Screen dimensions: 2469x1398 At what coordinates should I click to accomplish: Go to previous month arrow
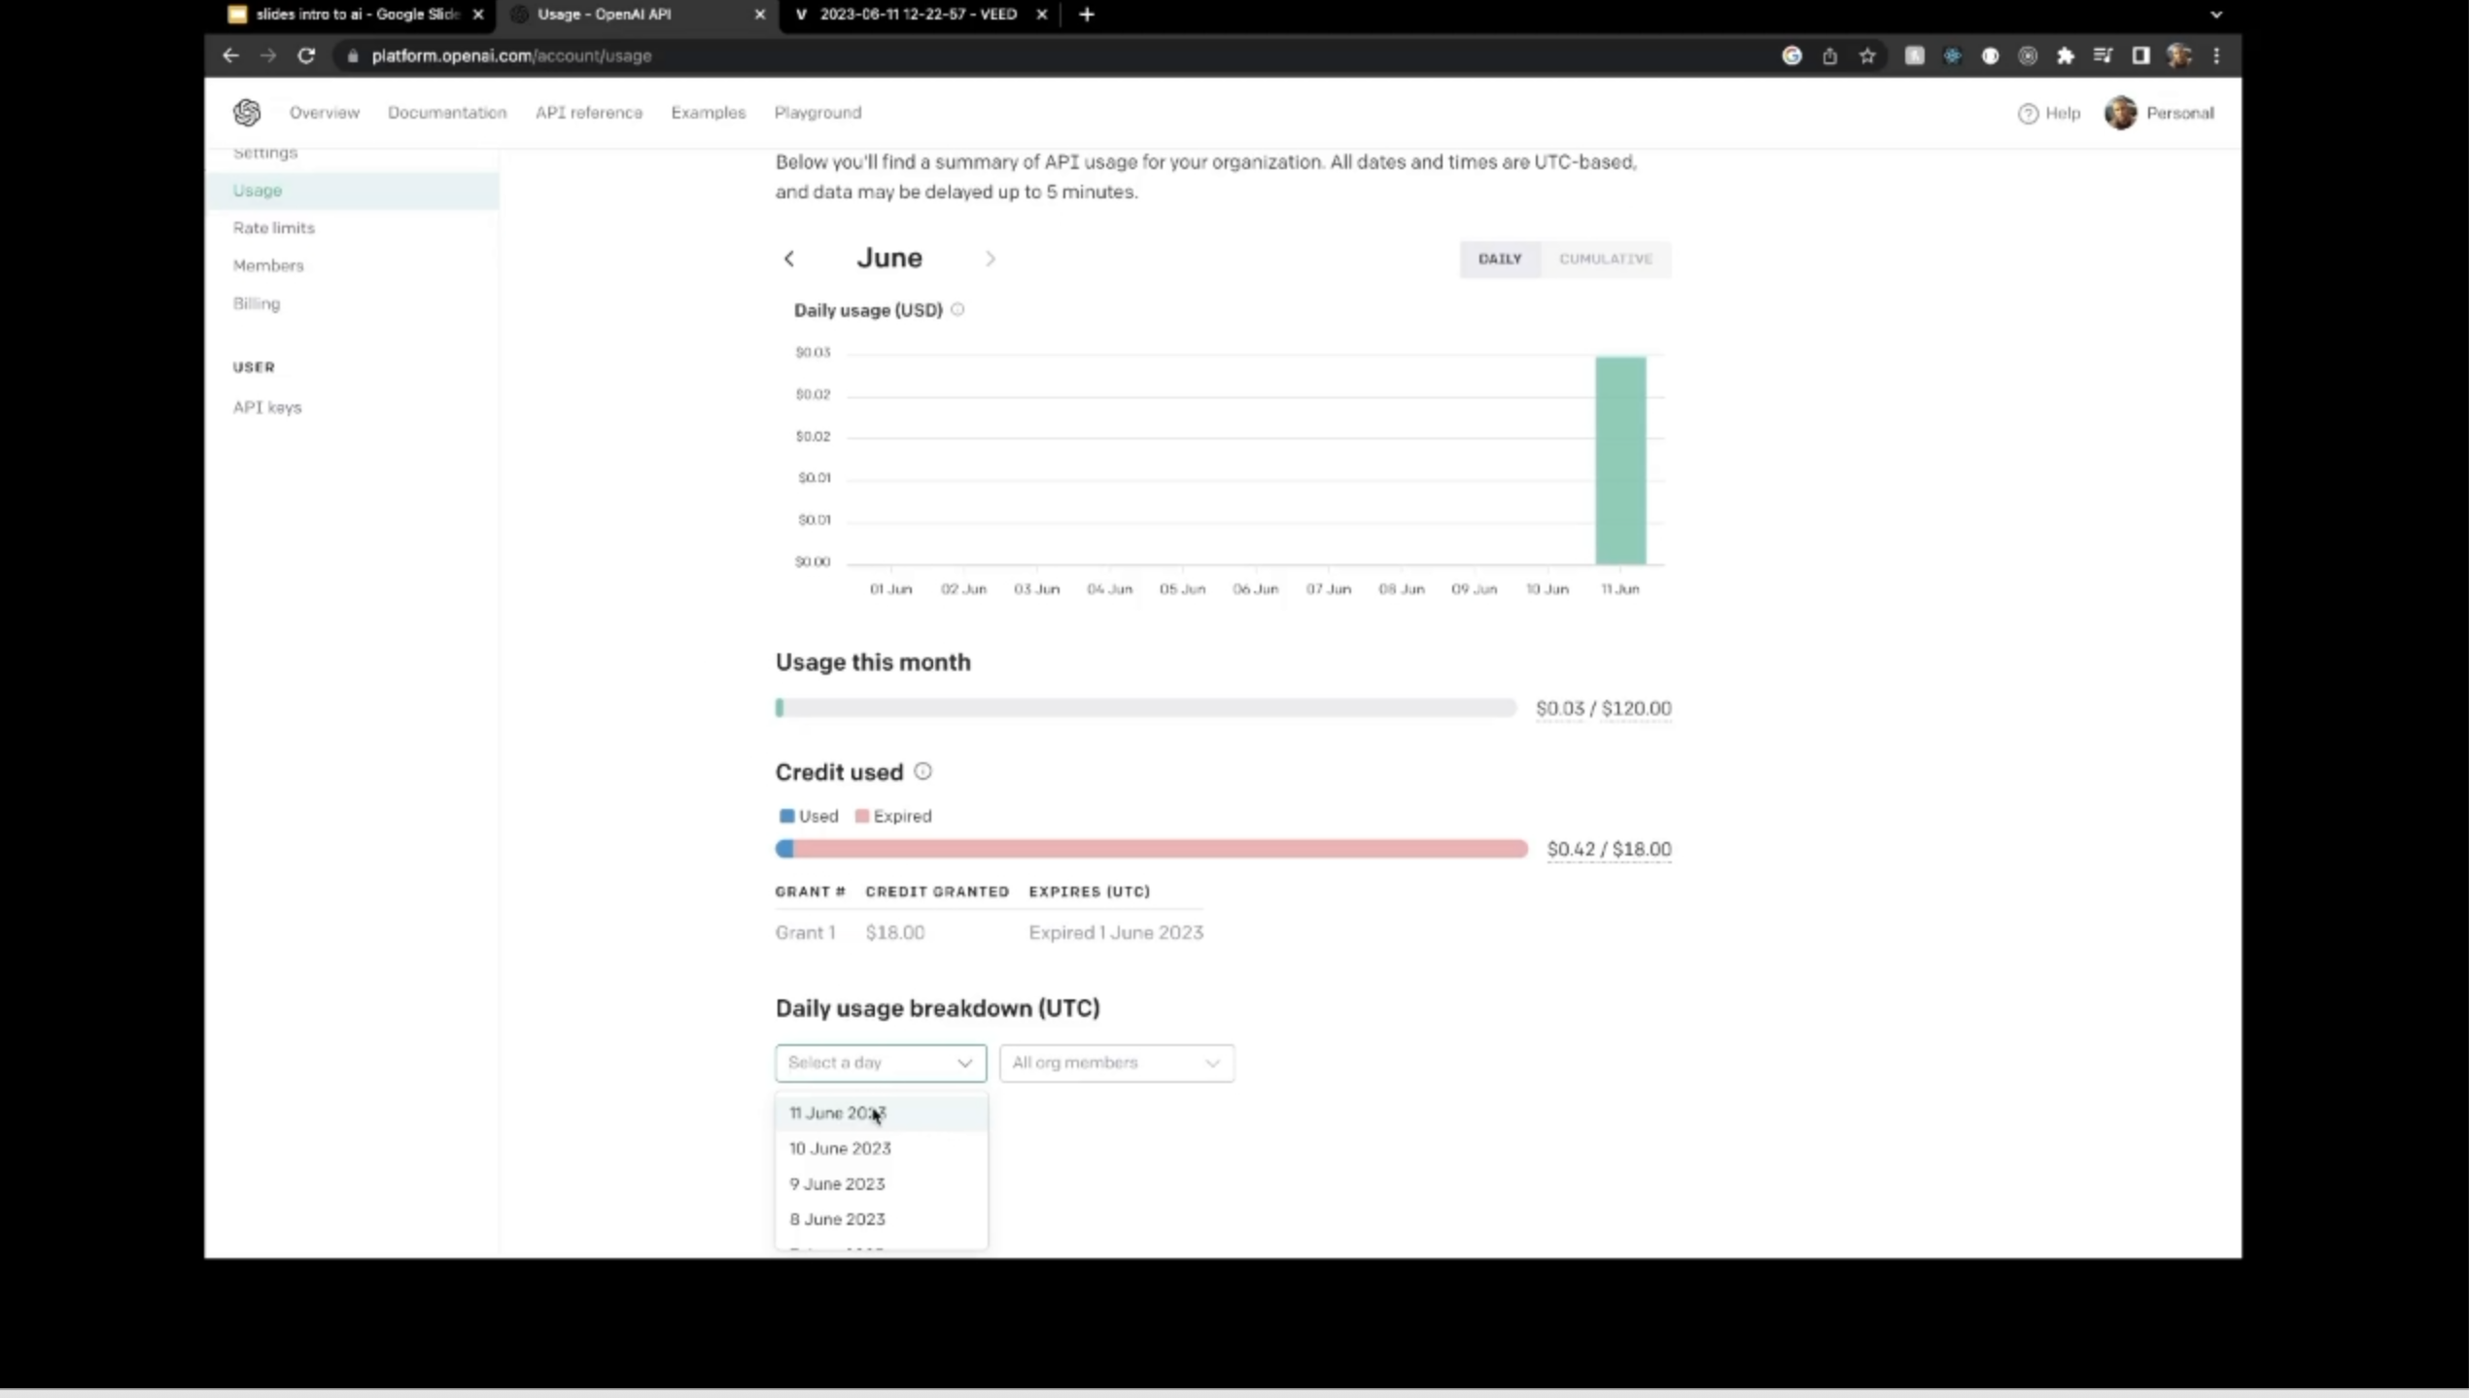coord(789,259)
